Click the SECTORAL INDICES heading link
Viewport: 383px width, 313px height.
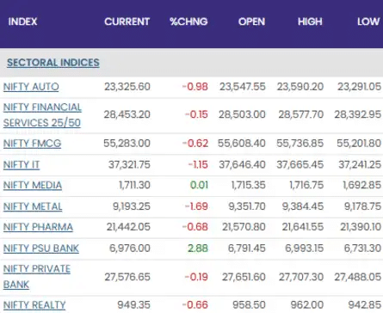pyautogui.click(x=53, y=63)
